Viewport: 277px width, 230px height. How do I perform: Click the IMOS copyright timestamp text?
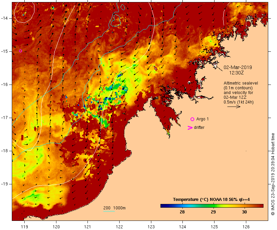click(x=273, y=174)
